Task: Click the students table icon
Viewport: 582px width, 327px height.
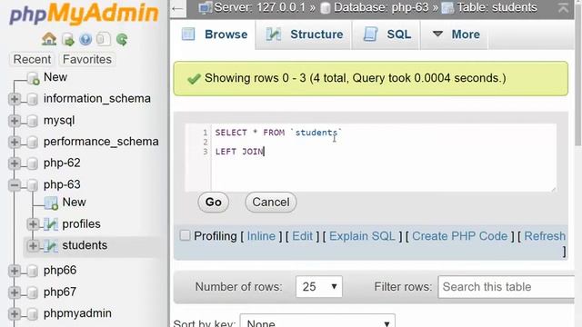Action: pos(51,246)
